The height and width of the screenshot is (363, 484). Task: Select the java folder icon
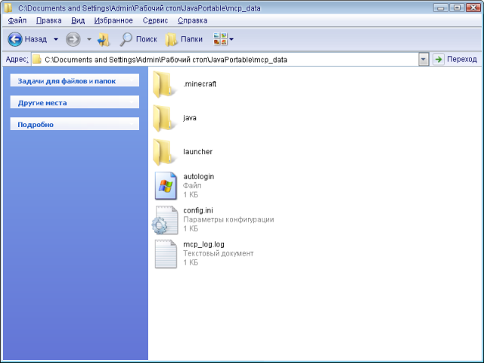tap(164, 119)
